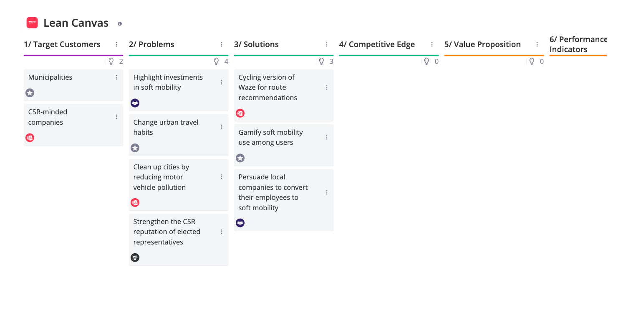Click the avatar on Strengthen the CSR reputation card
This screenshot has height=325, width=626.
pos(135,257)
